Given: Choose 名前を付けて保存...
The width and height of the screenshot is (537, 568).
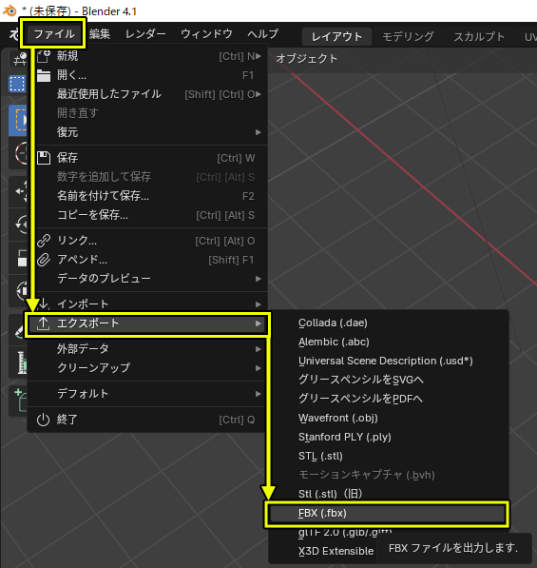Looking at the screenshot, I should tap(148, 196).
